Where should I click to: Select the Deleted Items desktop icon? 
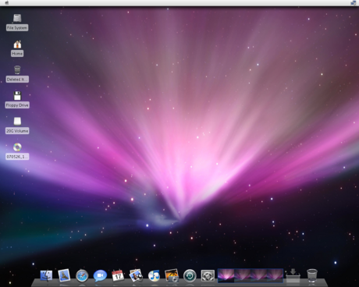point(17,74)
